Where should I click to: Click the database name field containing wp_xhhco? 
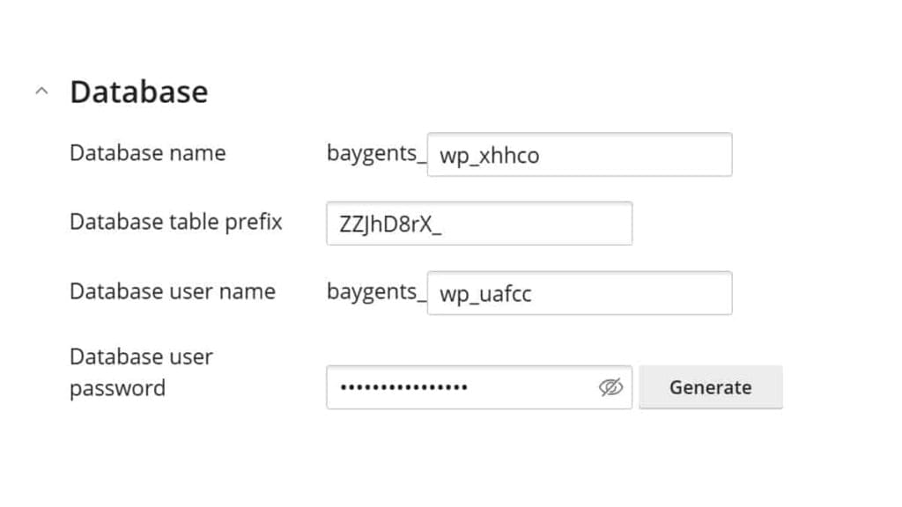tap(580, 154)
